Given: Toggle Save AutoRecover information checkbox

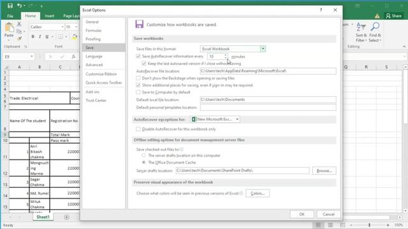Looking at the screenshot, I should [138, 57].
